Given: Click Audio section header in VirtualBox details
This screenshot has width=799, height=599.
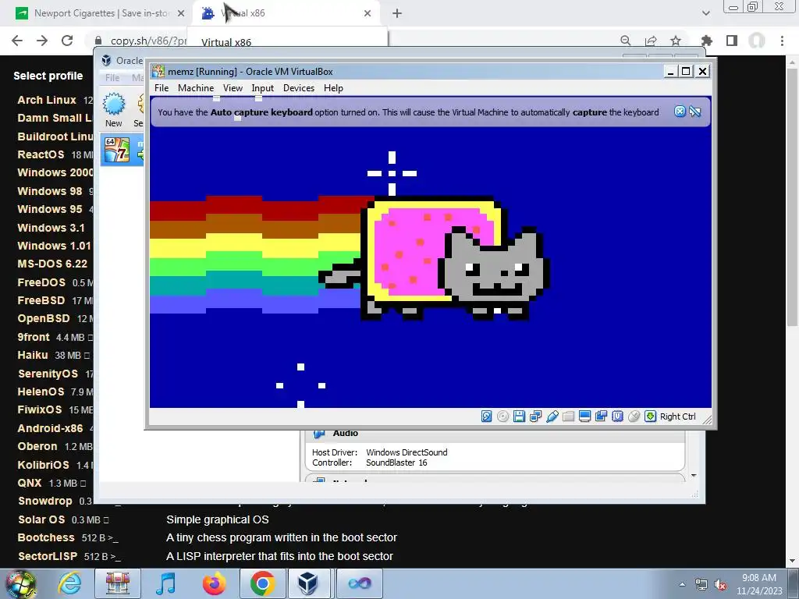Looking at the screenshot, I should [345, 433].
